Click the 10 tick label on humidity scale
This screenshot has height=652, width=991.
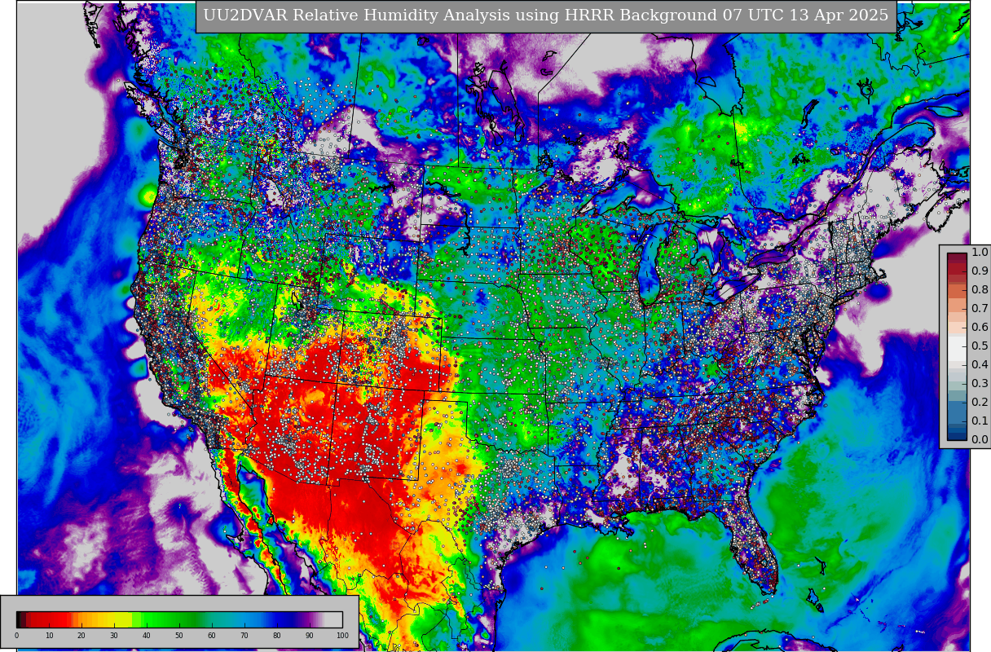coord(49,636)
